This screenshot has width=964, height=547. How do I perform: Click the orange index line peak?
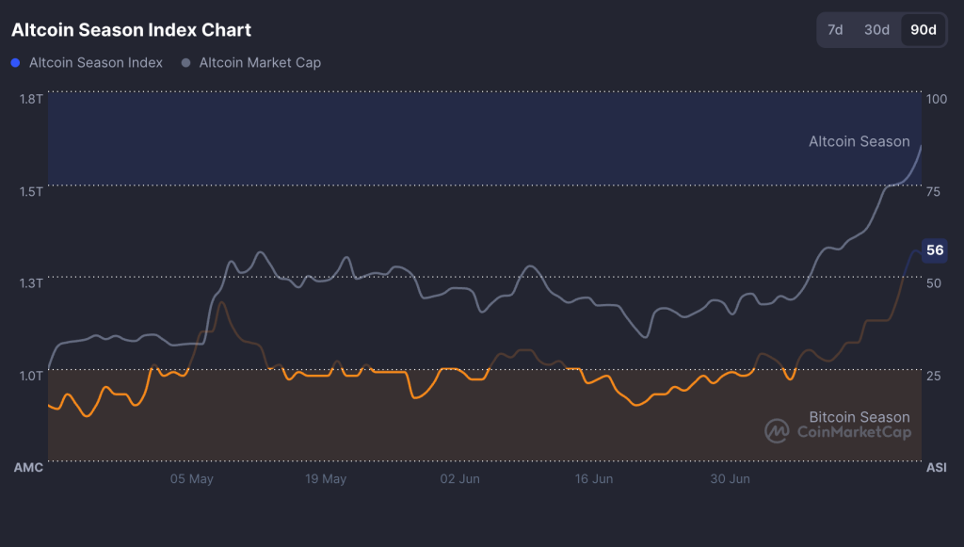tap(221, 304)
